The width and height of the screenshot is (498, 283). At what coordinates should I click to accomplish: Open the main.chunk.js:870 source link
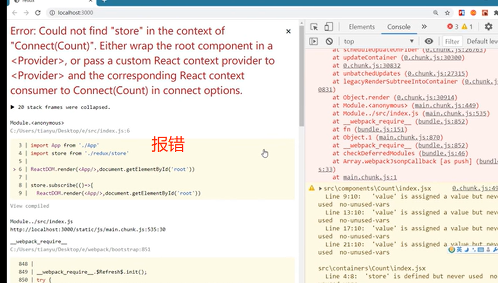click(409, 138)
